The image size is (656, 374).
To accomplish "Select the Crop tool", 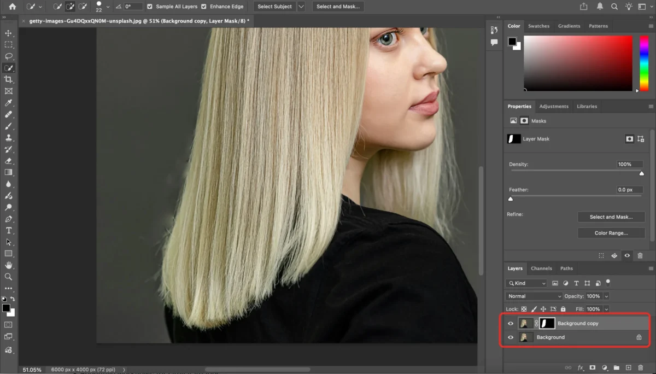I will click(x=8, y=79).
